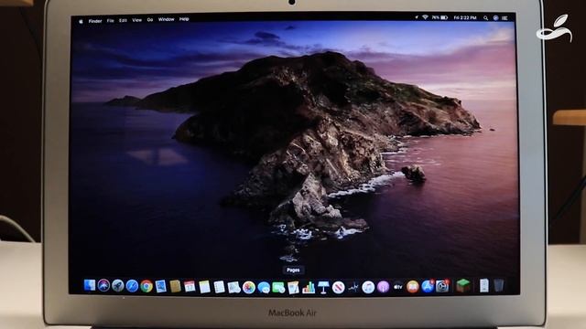The image size is (586, 329).
Task: Click the battery status indicator
Action: (439, 17)
